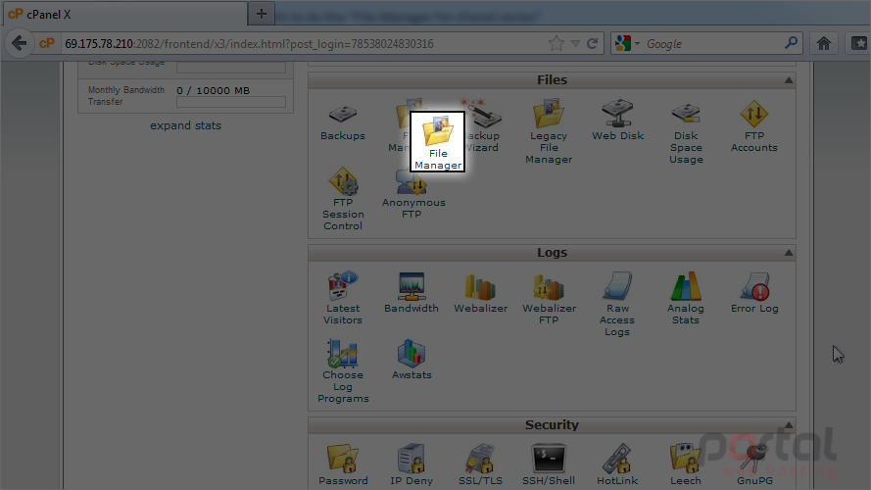This screenshot has height=490, width=871.
Task: Open GnuPG keys
Action: (754, 465)
